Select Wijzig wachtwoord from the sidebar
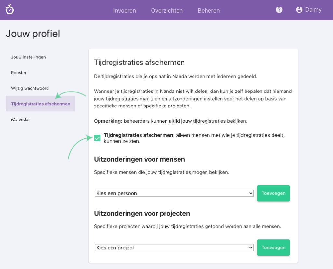The image size is (333, 269). (30, 88)
